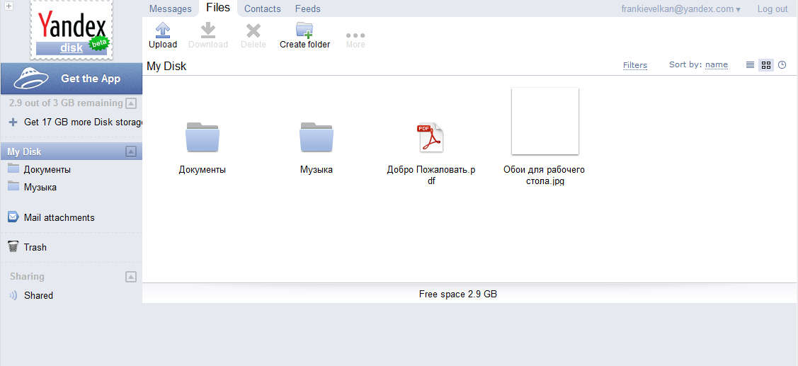Screen dimensions: 798x366
Task: Open the Filters link
Action: click(635, 65)
